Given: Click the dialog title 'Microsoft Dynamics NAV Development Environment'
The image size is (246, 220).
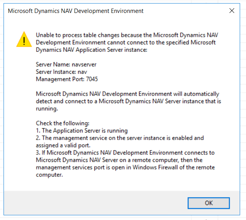Looking at the screenshot, I should pyautogui.click(x=75, y=11).
